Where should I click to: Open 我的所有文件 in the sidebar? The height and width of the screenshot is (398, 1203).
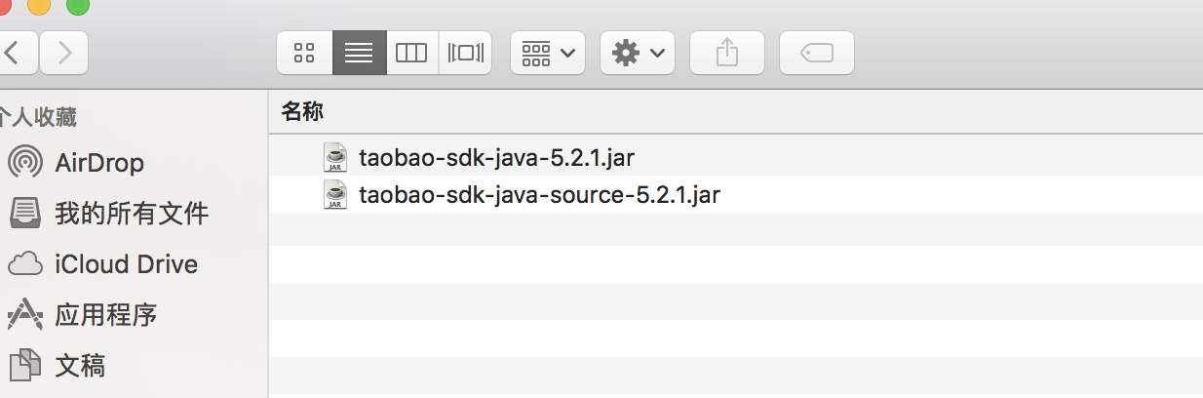pos(132,214)
